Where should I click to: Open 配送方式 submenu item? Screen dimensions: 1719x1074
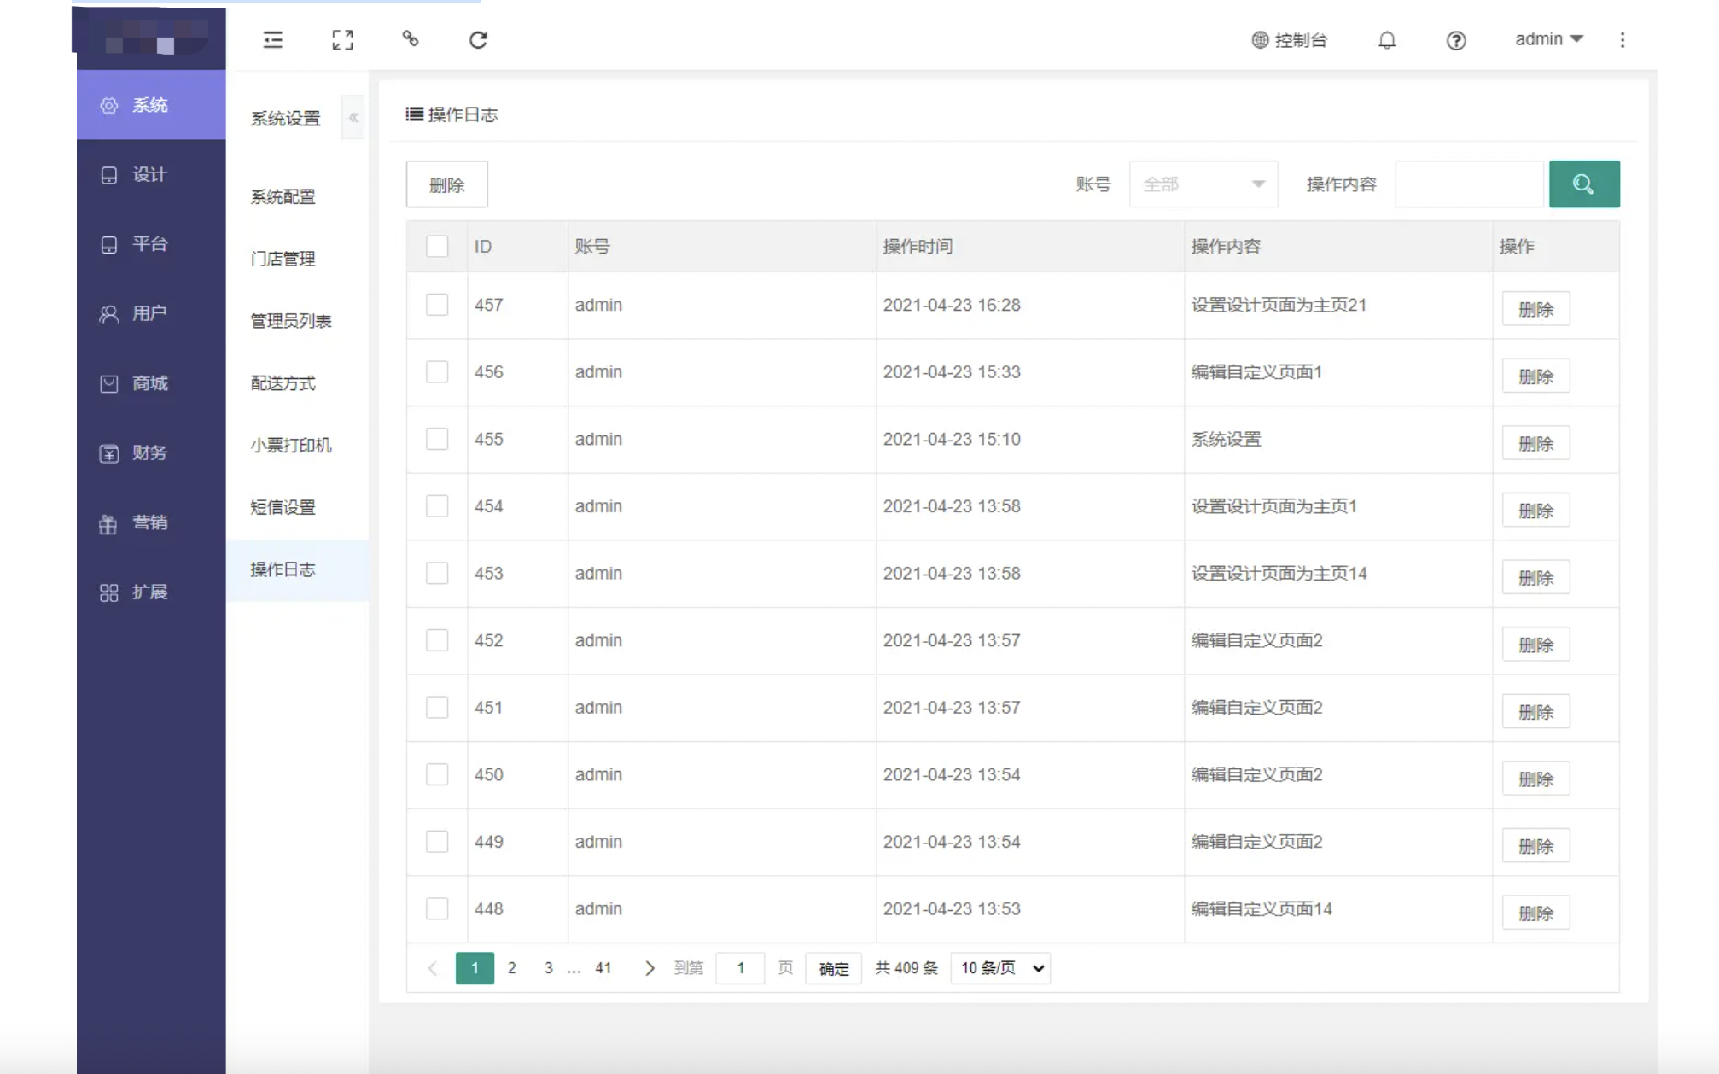(297, 383)
